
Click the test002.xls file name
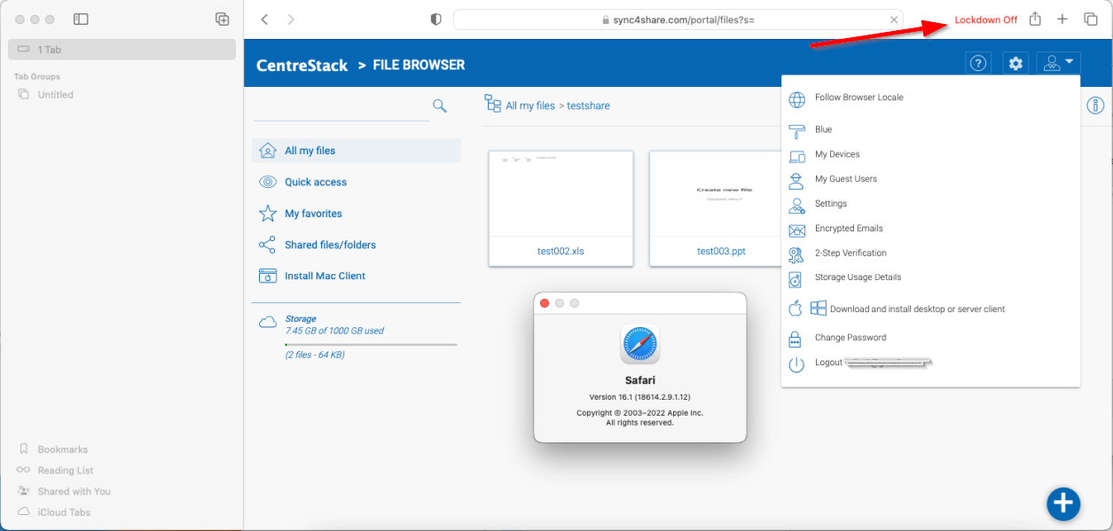coord(560,251)
